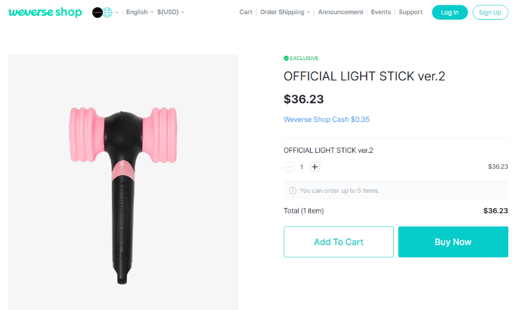Click the light stick product image

tap(123, 181)
